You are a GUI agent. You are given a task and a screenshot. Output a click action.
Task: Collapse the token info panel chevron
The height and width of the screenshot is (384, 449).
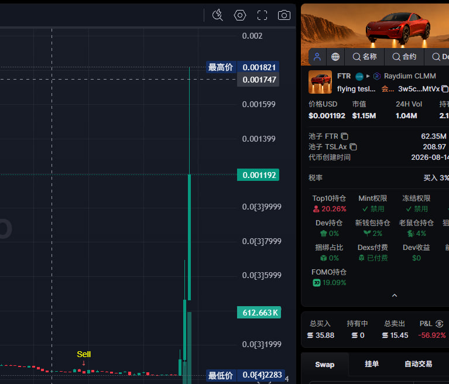(395, 296)
